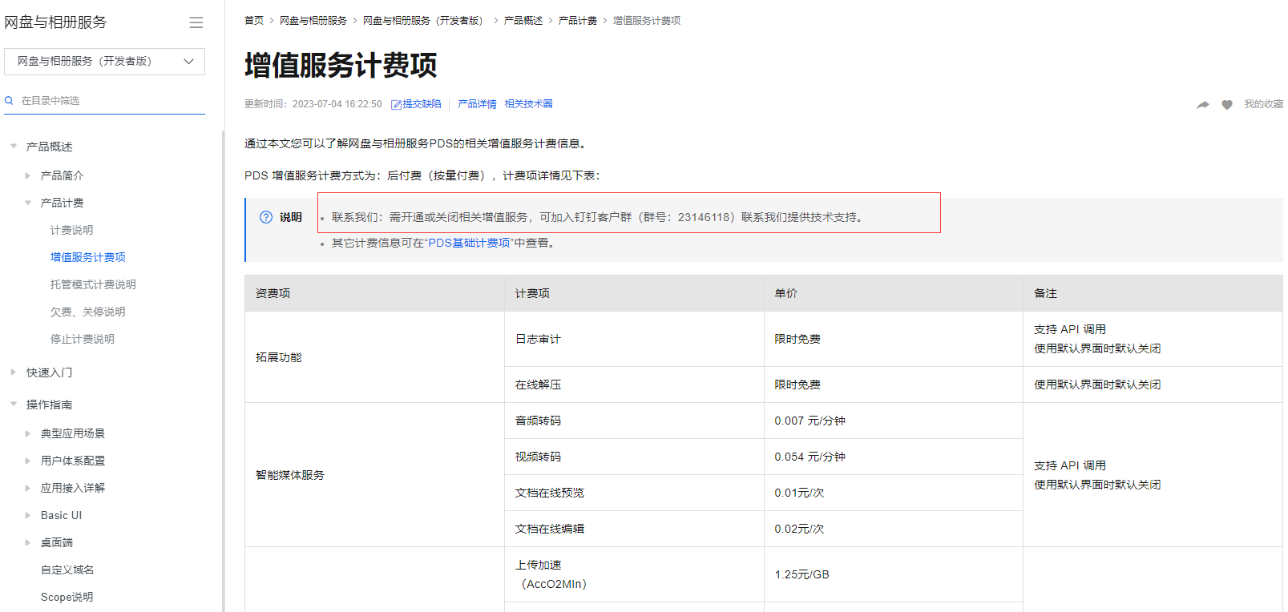This screenshot has height=612, width=1288.
Task: Open 相关技术圈 link
Action: (528, 104)
